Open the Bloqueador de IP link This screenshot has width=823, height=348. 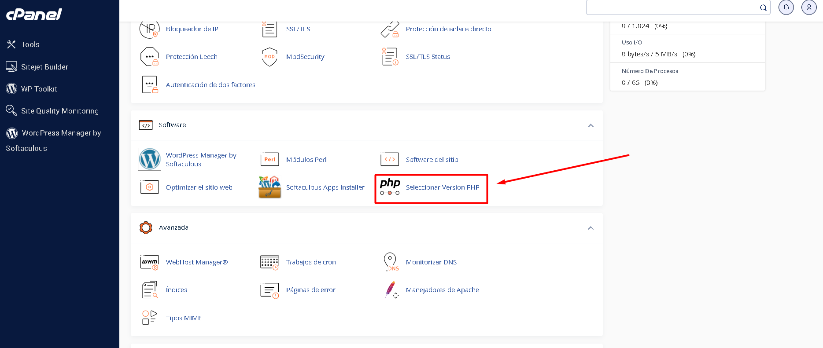coord(192,29)
